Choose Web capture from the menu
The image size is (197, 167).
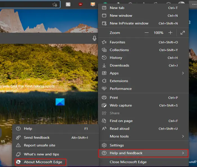click(x=143, y=105)
